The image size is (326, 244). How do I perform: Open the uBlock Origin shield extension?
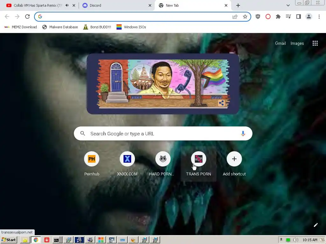pos(258,17)
